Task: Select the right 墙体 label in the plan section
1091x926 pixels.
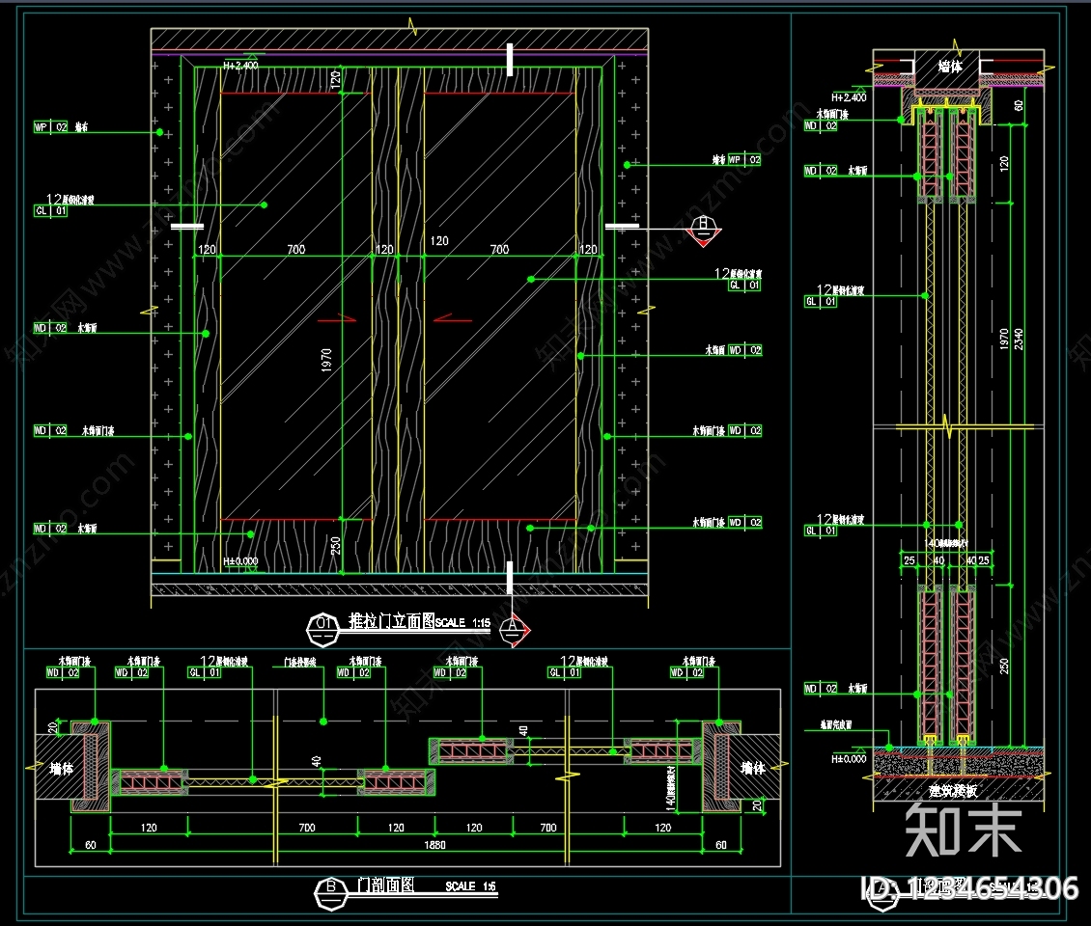Action: 753,768
